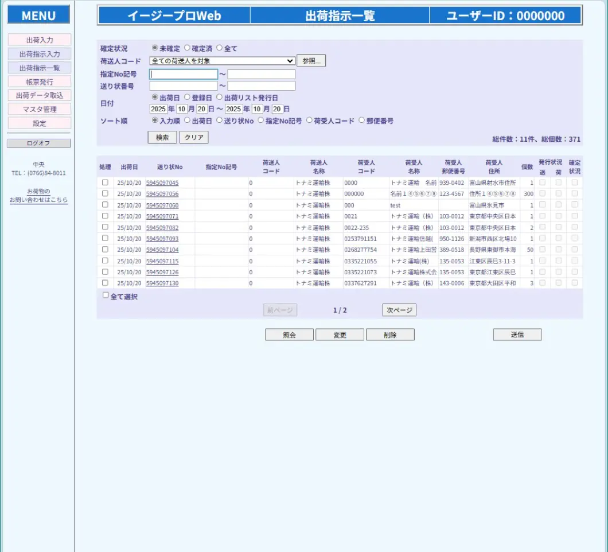Select 確定済 radio button
This screenshot has height=552, width=608.
tap(187, 48)
